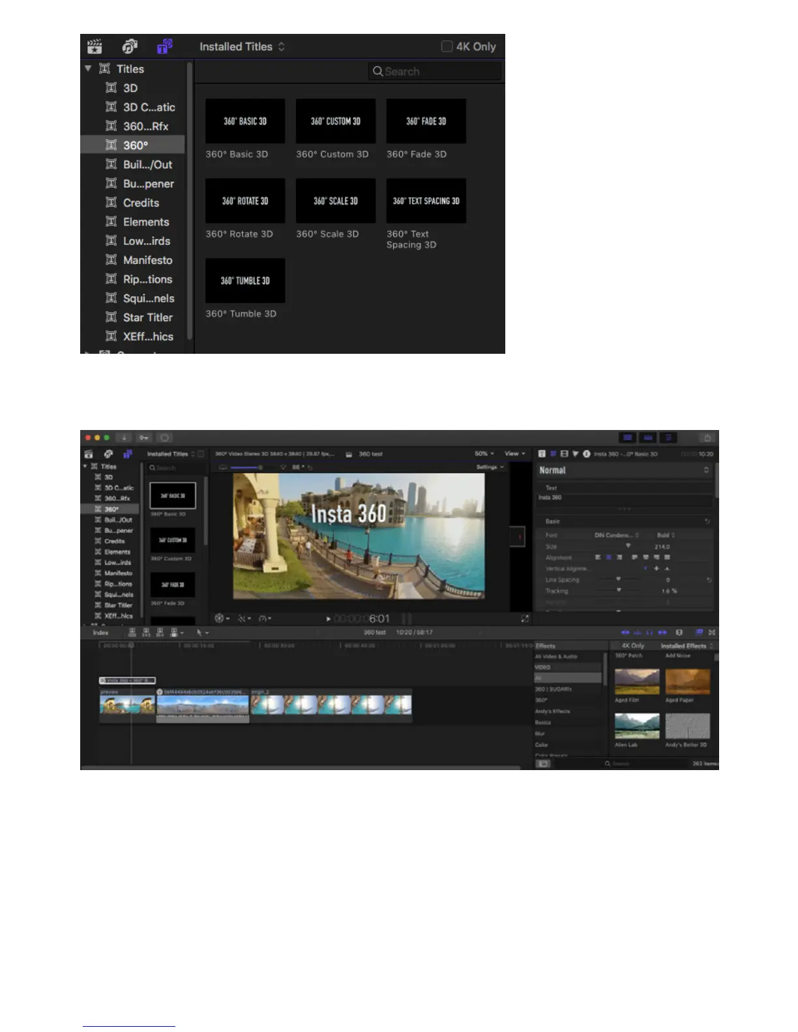Click the background tasks circle icon in toolbar
Image resolution: width=798 pixels, height=1032 pixels.
pyautogui.click(x=164, y=438)
